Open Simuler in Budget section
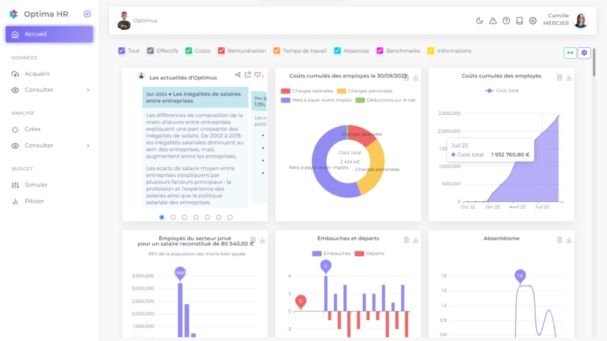Screen dimensions: 607x341 36,185
